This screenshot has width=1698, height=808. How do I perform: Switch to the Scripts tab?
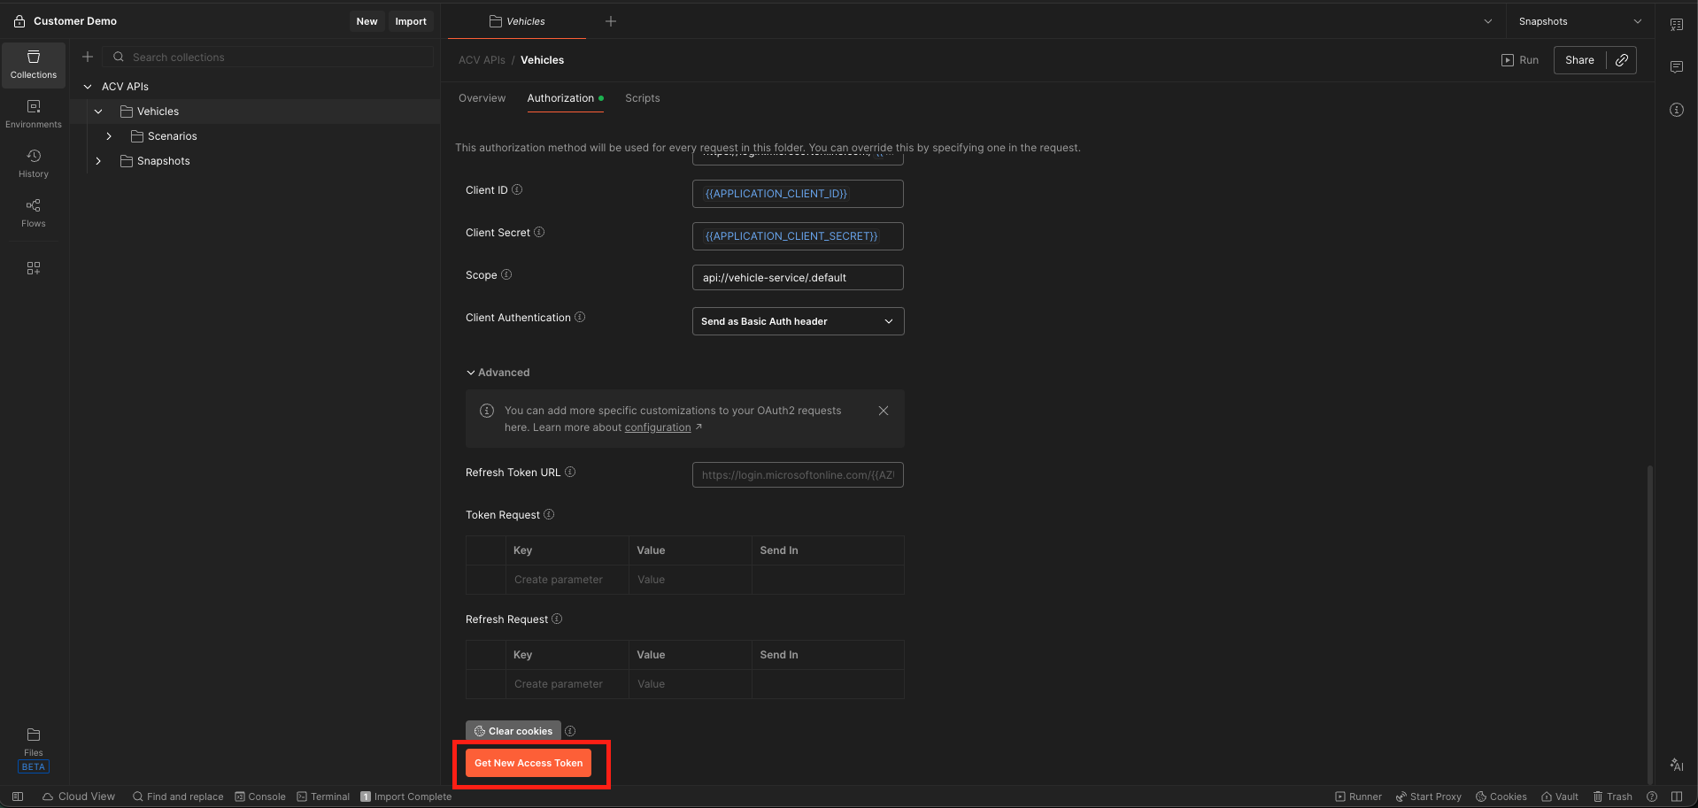pyautogui.click(x=642, y=98)
